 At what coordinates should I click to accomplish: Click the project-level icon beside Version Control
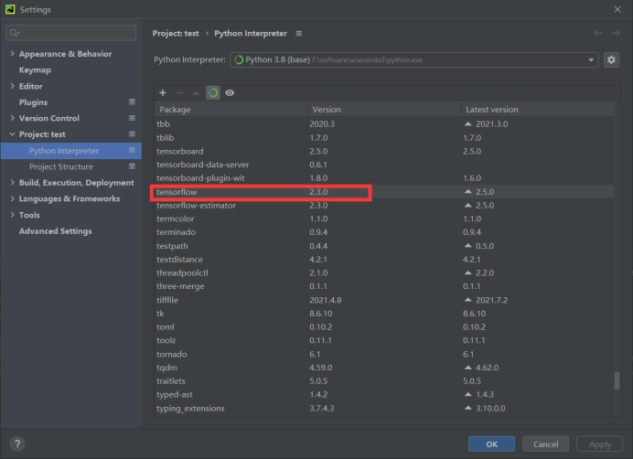click(132, 118)
